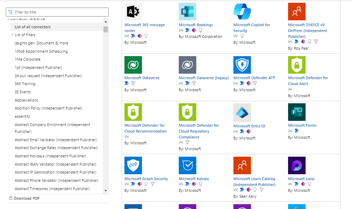Viewport: 352px width, 209px height.
Task: Open the Microsoft Graph Security icon
Action: click(x=133, y=165)
